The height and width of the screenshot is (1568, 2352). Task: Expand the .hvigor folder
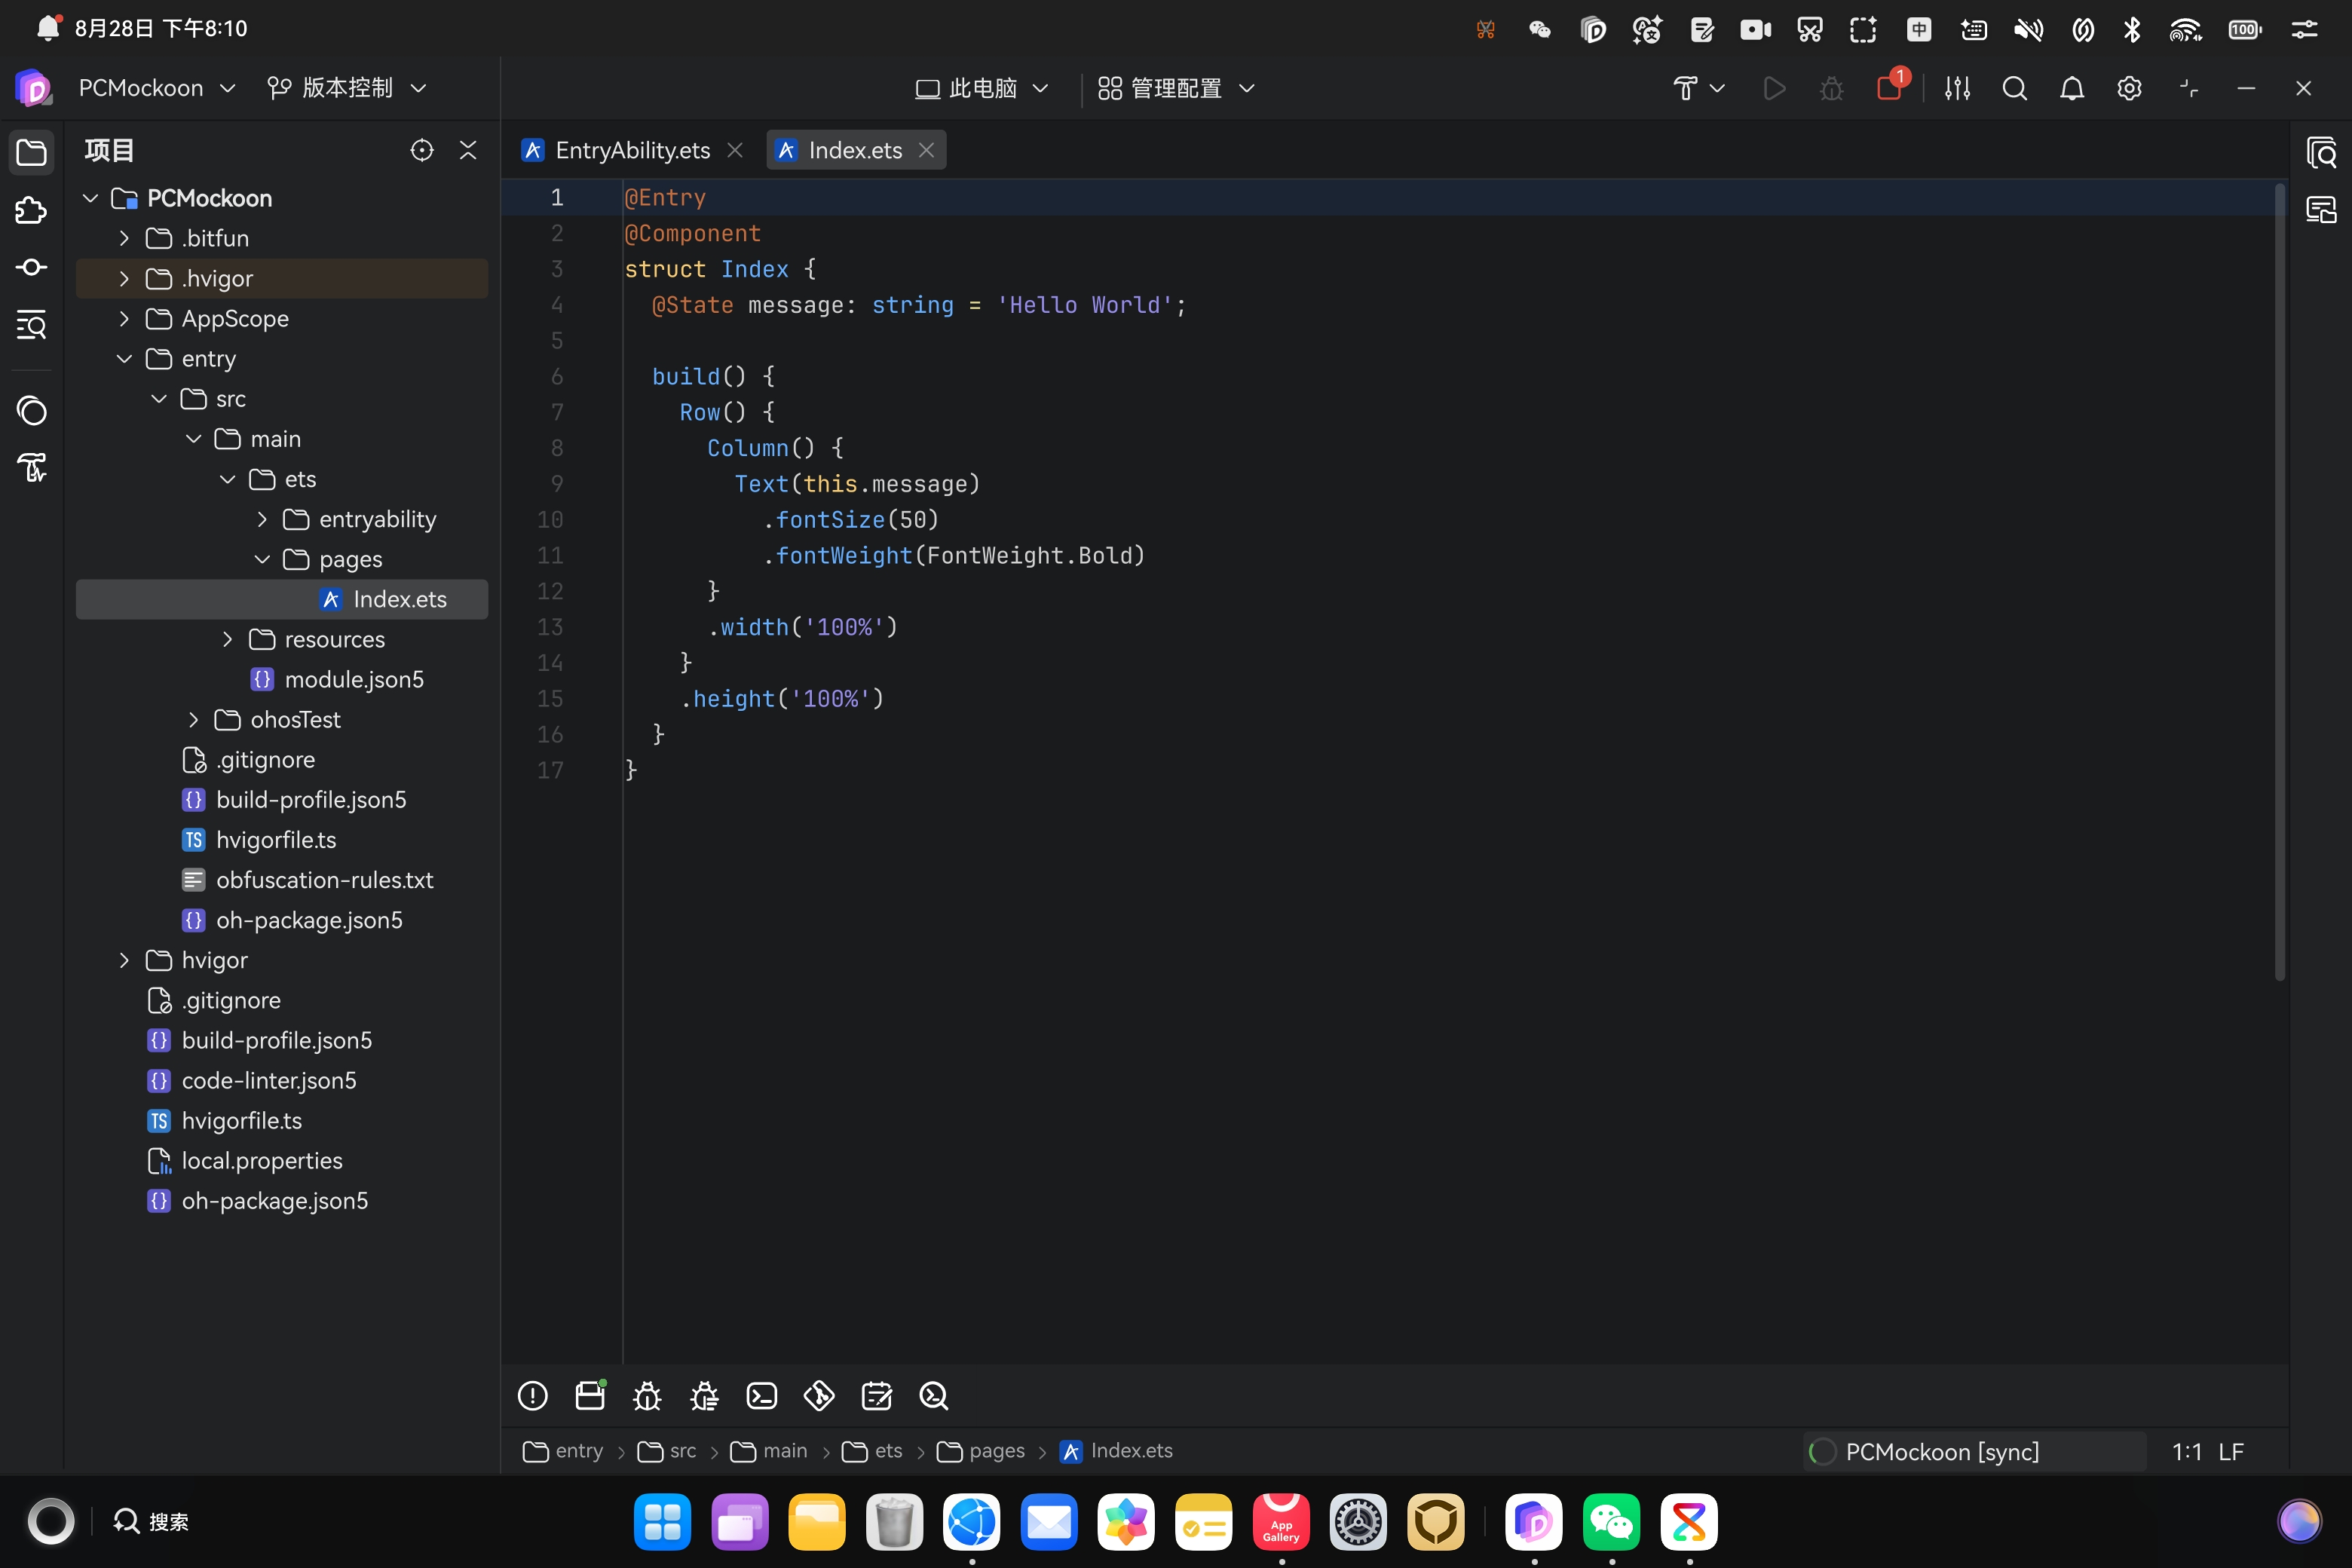[124, 278]
